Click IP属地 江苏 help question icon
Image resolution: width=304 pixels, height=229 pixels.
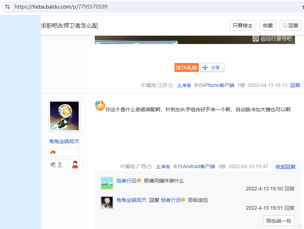point(171,86)
